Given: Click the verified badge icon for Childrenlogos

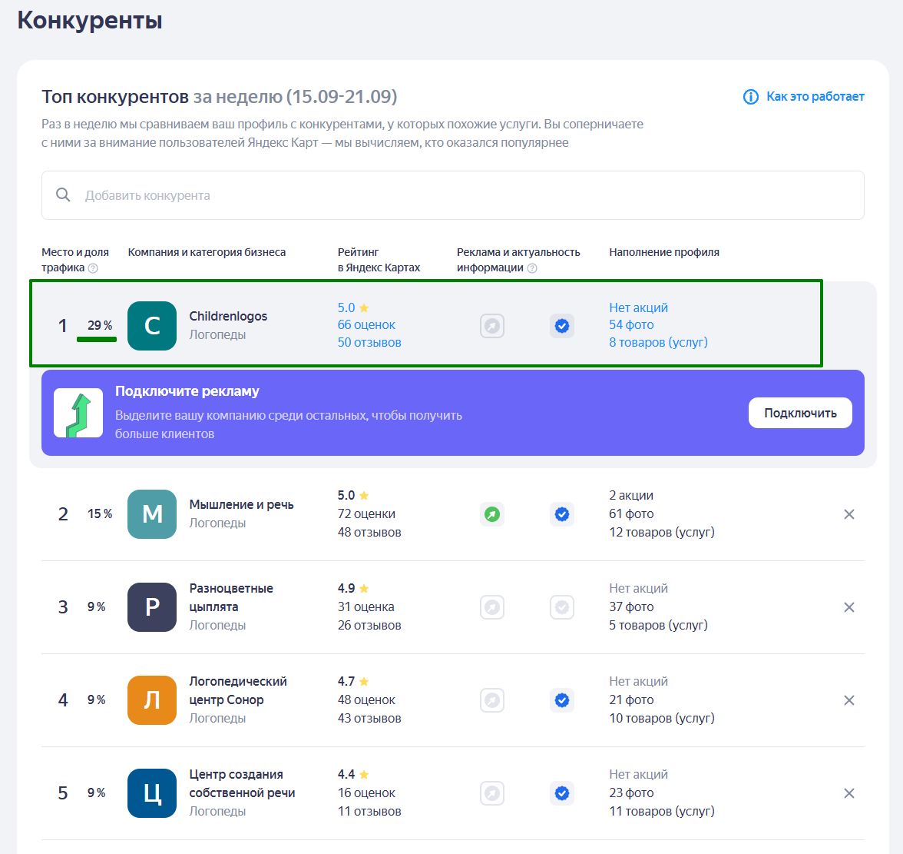Looking at the screenshot, I should pos(562,326).
